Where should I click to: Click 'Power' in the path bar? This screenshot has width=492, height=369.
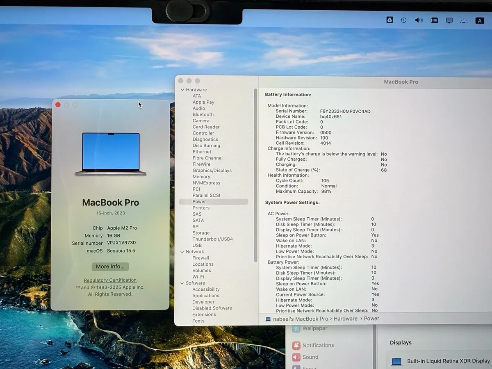coord(371,319)
